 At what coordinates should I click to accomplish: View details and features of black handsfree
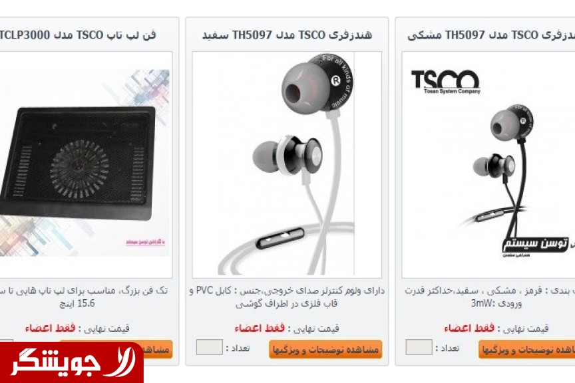click(526, 349)
